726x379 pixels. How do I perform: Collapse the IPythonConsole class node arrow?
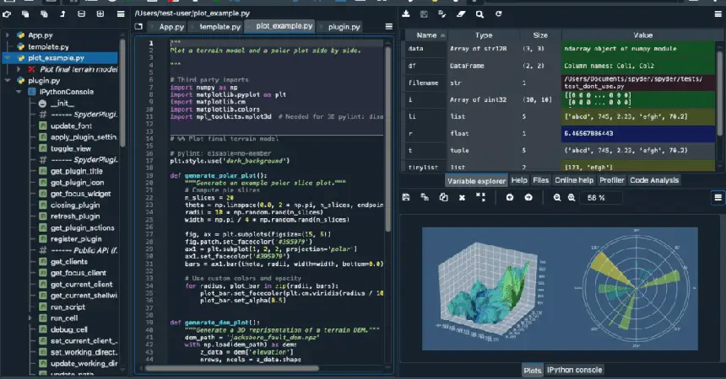19,92
